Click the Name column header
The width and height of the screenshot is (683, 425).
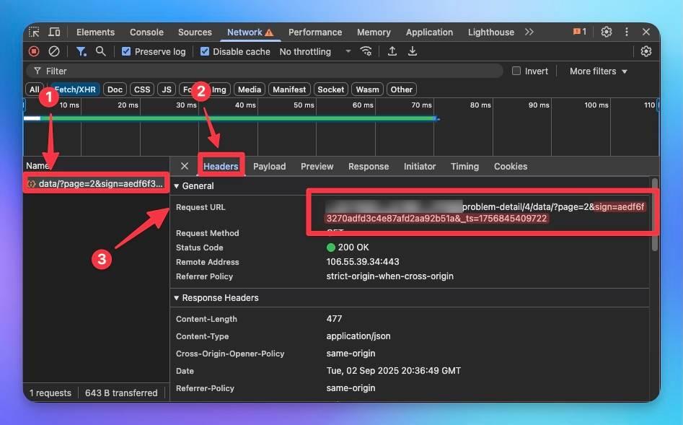96,166
